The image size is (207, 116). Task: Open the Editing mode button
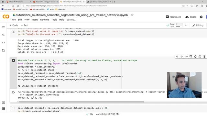[198, 25]
